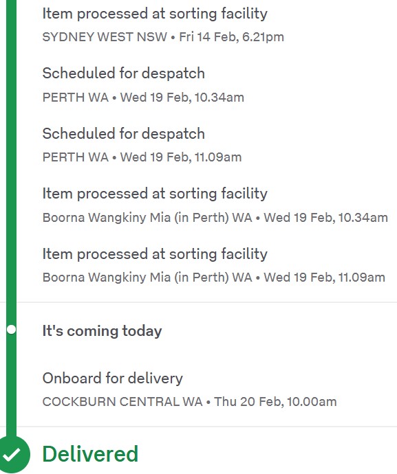397x474 pixels.
Task: Click COCKBURN CENTRAL WA Thu 20 Feb timestamp
Action: [x=190, y=402]
